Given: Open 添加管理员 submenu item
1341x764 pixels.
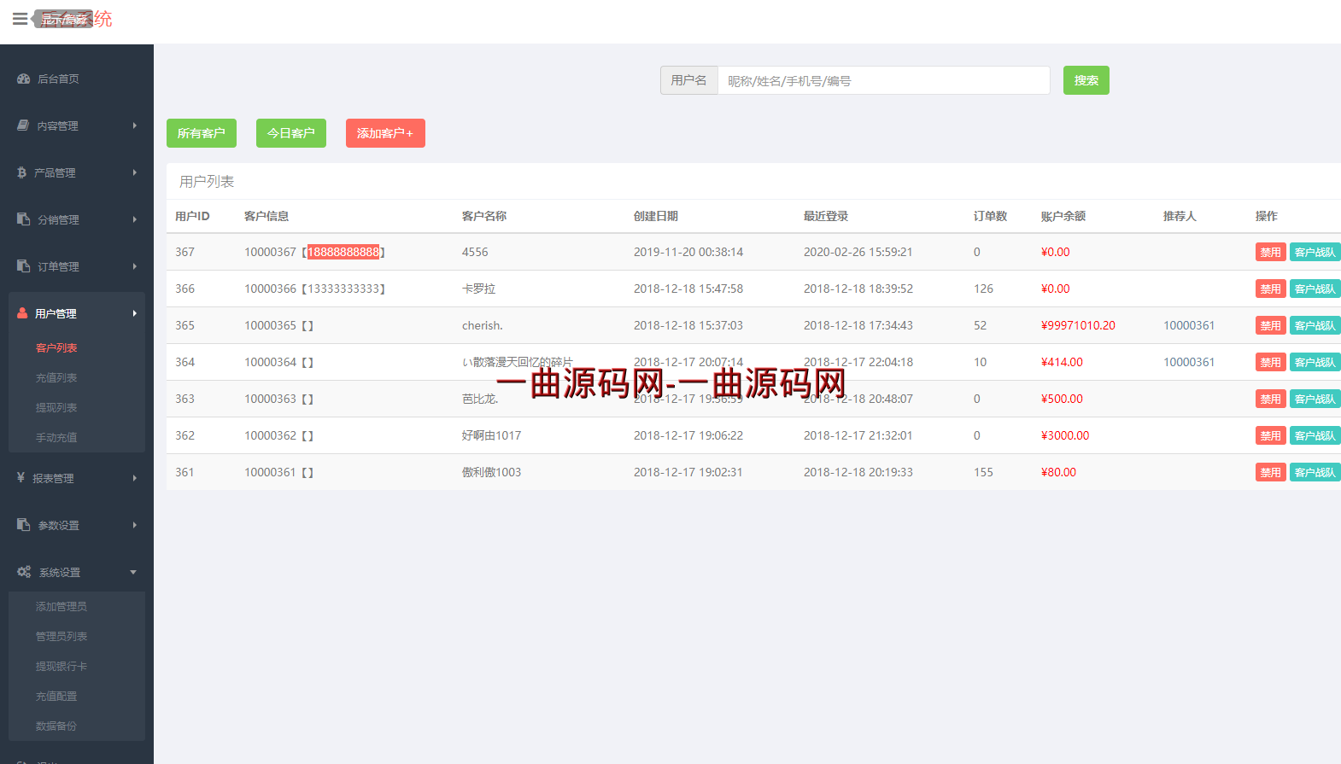Looking at the screenshot, I should coord(61,606).
